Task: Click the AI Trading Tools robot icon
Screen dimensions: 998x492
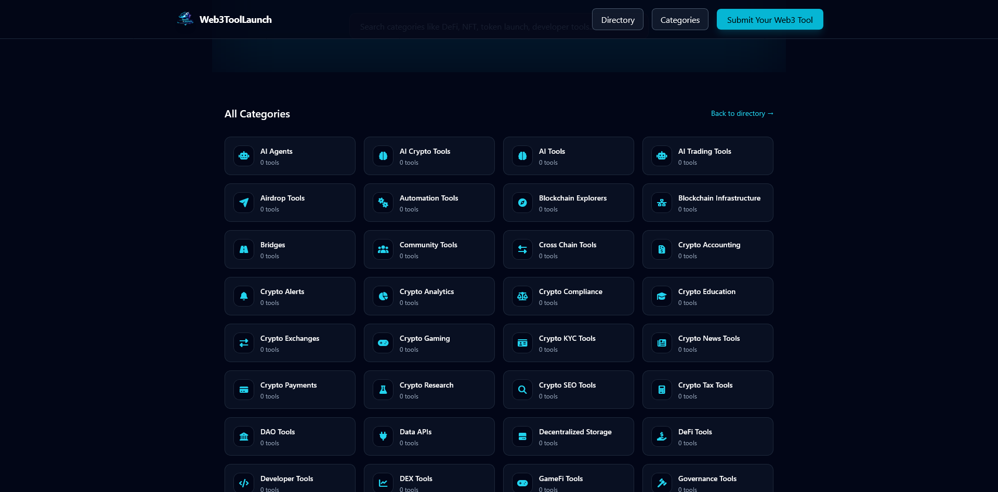Action: tap(662, 156)
